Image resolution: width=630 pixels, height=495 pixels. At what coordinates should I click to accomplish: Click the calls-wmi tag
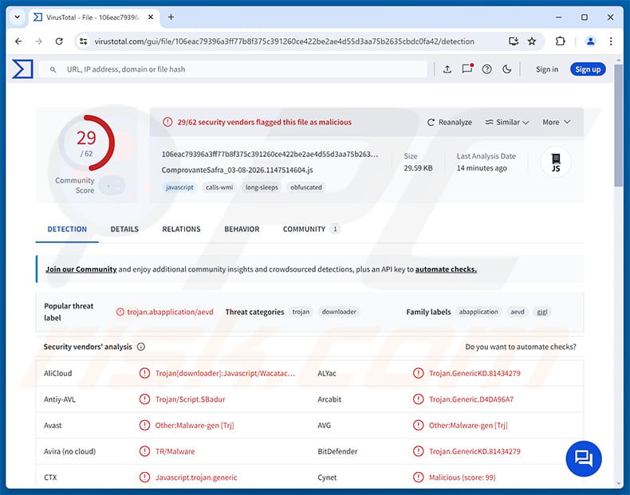click(219, 187)
